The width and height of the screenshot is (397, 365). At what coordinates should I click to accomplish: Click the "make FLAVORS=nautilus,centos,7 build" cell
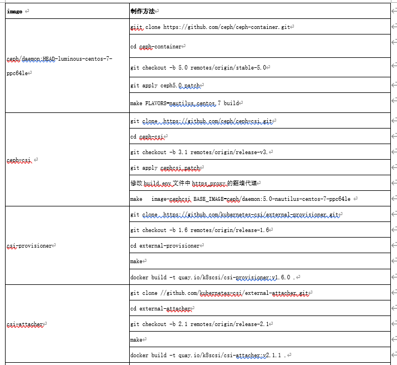pos(260,103)
